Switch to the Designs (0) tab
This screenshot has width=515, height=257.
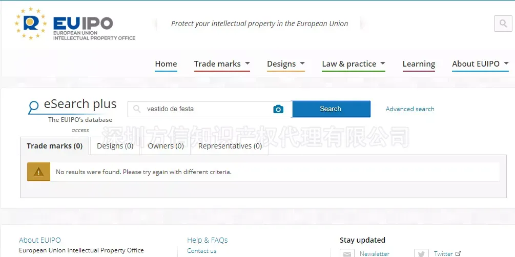pos(115,146)
